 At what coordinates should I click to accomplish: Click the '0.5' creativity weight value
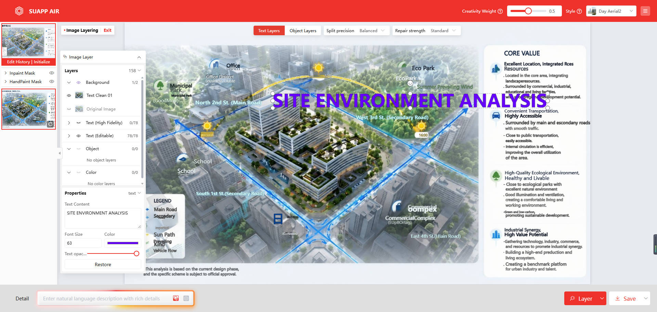coord(552,11)
